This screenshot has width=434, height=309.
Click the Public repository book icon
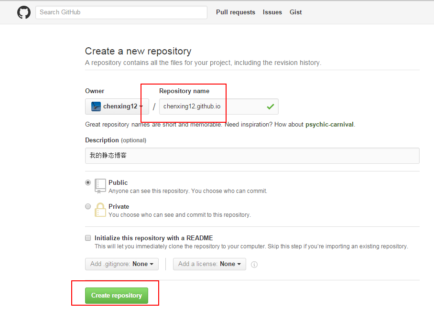100,186
